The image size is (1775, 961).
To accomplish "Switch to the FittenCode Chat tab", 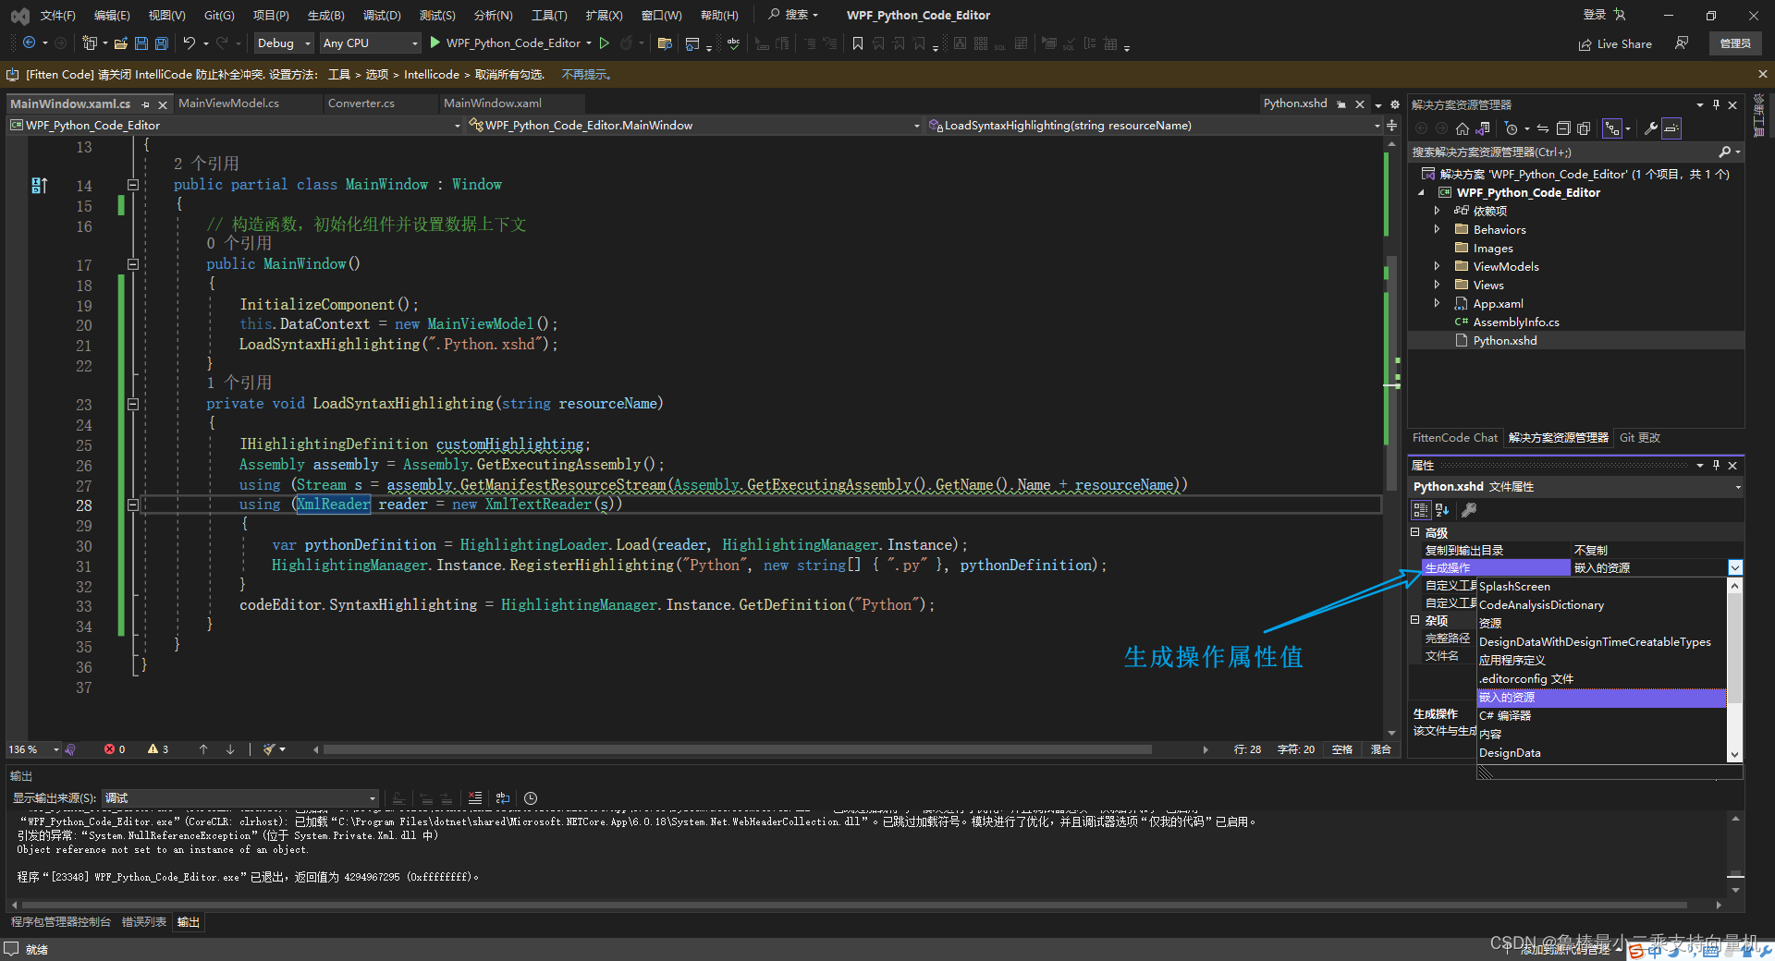I will [x=1454, y=438].
